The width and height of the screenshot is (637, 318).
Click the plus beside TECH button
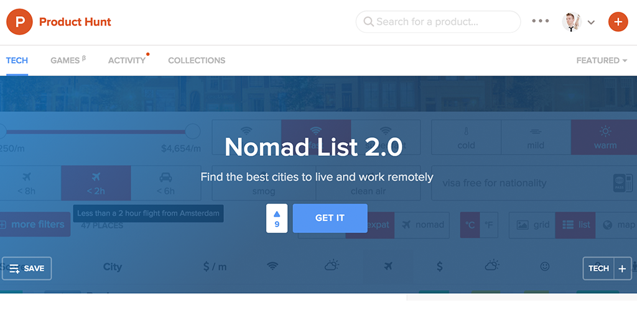(622, 268)
